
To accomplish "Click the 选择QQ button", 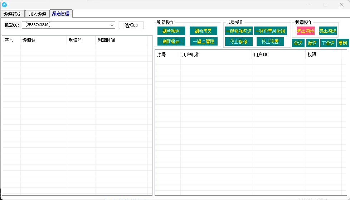I will click(x=131, y=25).
